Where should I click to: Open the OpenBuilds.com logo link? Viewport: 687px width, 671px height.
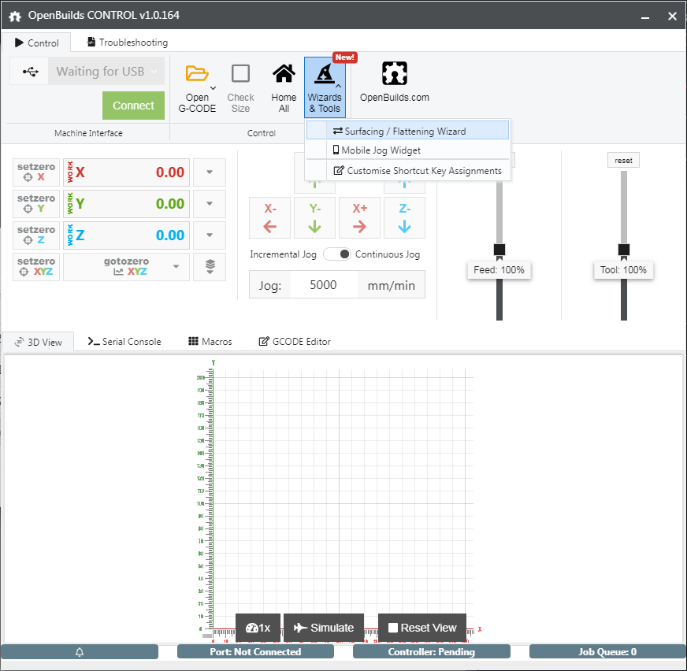pos(394,74)
